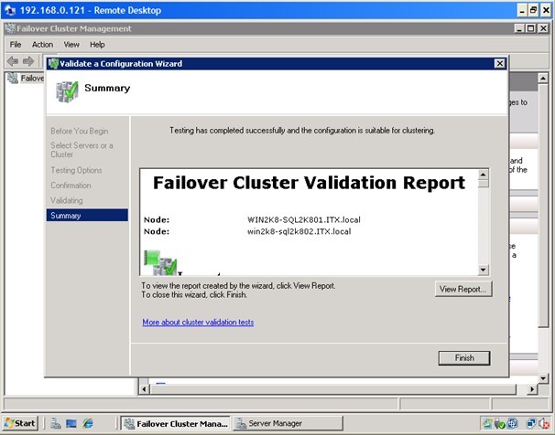
Task: Click the Back arrow toolbar icon
Action: click(x=13, y=61)
